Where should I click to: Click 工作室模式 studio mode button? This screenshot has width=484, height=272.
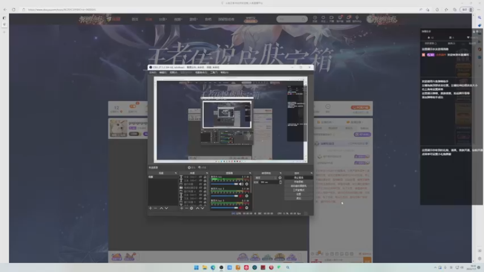click(298, 190)
